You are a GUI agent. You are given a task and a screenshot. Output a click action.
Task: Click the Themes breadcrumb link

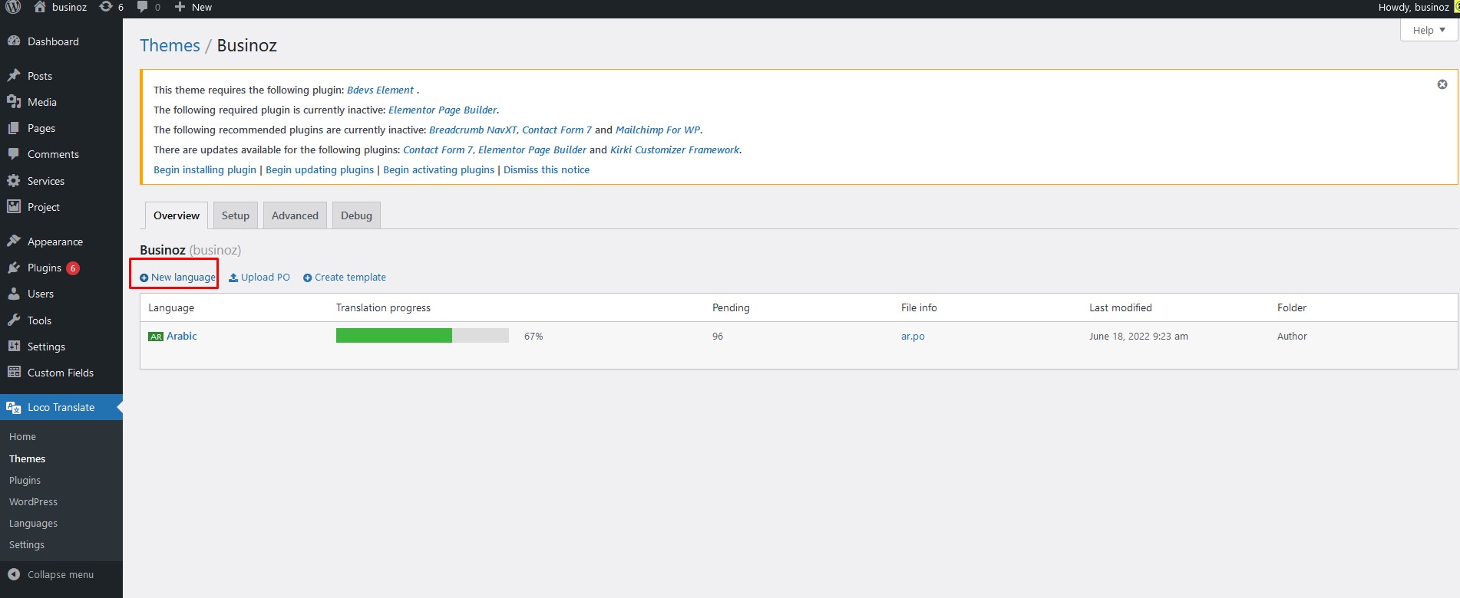click(170, 45)
